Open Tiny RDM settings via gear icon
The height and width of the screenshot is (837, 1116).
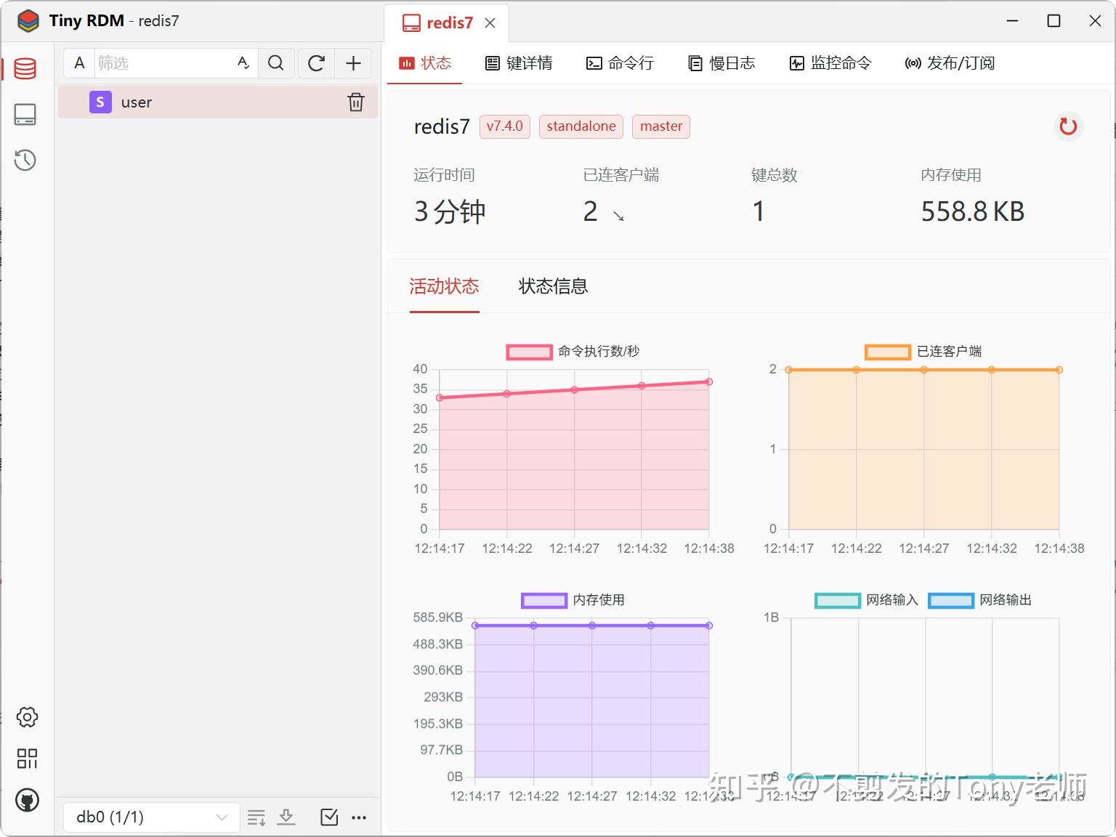coord(25,717)
